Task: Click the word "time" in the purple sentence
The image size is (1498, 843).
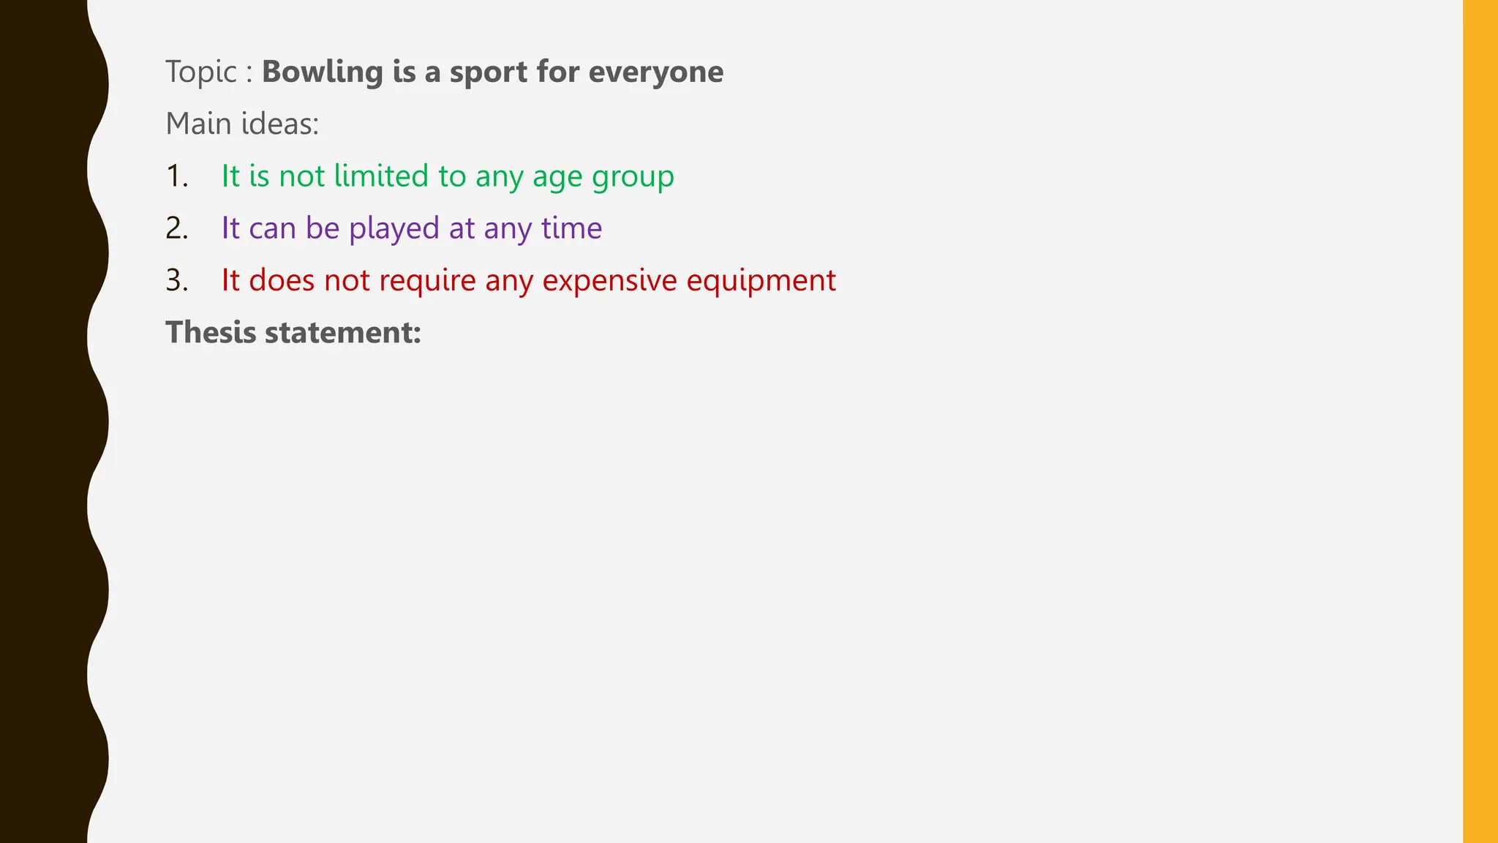Action: (x=571, y=229)
